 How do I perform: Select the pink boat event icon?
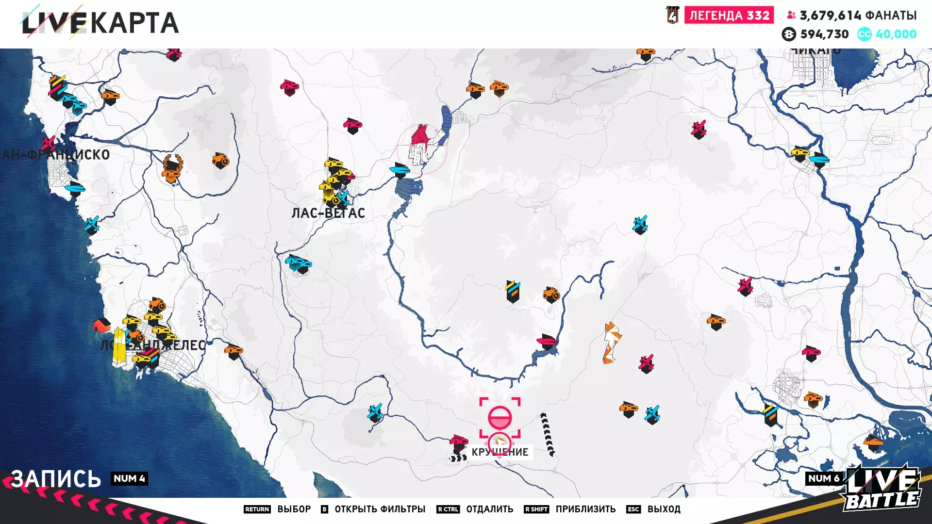[547, 341]
